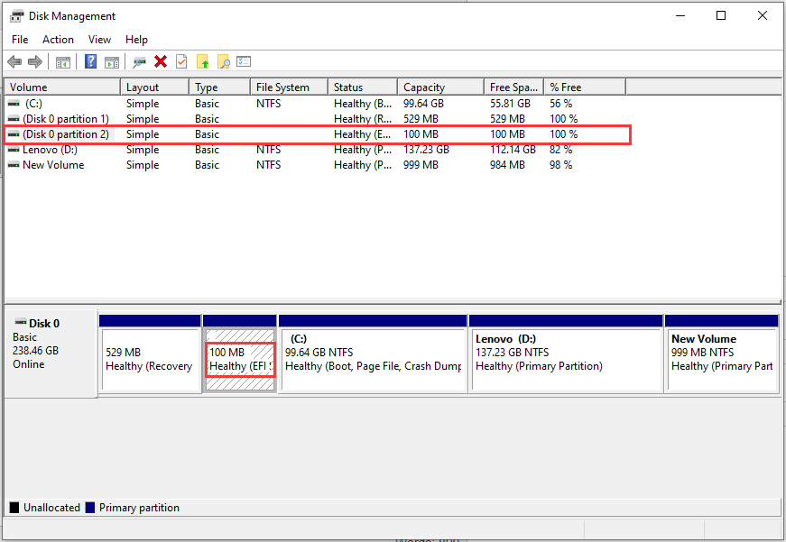This screenshot has height=542, width=786.
Task: Sort volumes by the Capacity column header
Action: pyautogui.click(x=424, y=86)
